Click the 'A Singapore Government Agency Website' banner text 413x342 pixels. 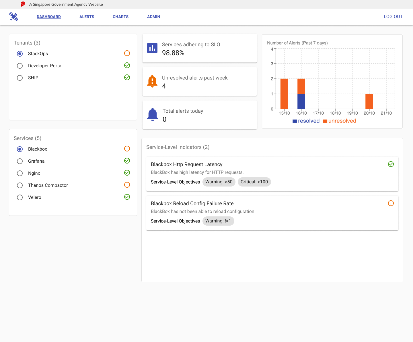66,4
